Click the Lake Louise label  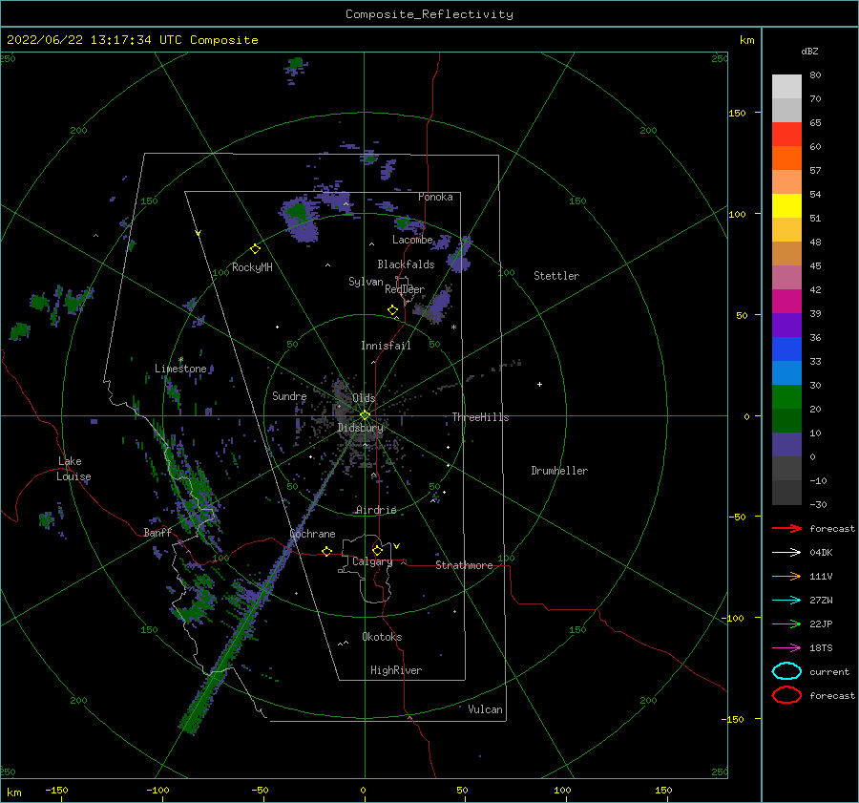[73, 469]
